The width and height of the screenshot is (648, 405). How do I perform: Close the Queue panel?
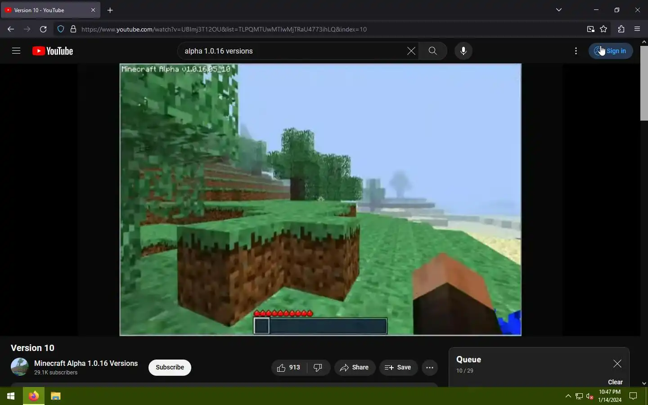[617, 364]
